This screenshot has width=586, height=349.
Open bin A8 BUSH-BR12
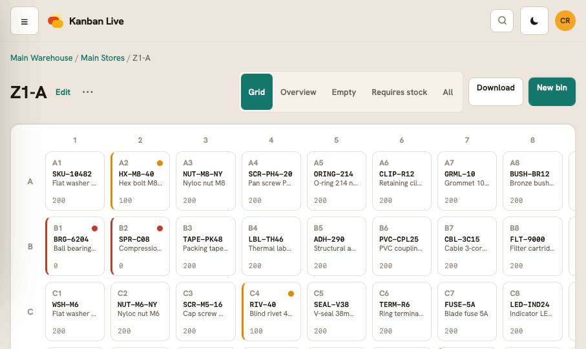532,181
